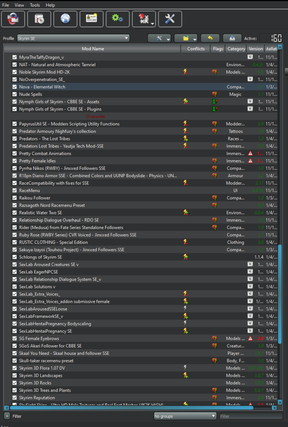Sort by the Version column header
Screen dimensions: 288x427
point(256,49)
